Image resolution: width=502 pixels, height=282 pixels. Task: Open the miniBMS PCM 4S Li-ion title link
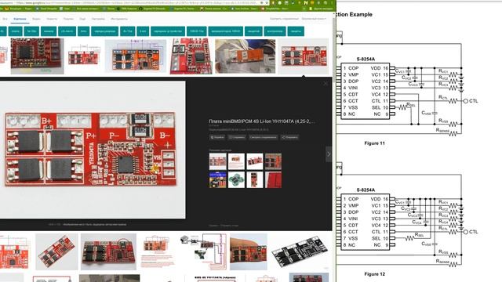261,121
